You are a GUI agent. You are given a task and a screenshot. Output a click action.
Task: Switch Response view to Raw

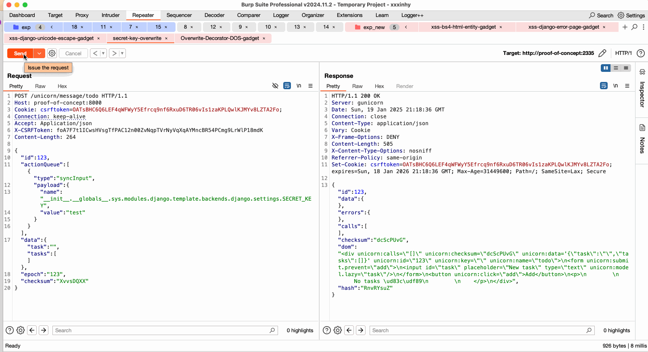click(357, 86)
